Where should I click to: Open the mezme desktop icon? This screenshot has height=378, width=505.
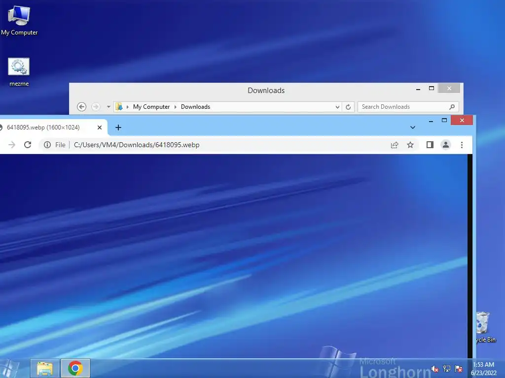[x=19, y=72]
